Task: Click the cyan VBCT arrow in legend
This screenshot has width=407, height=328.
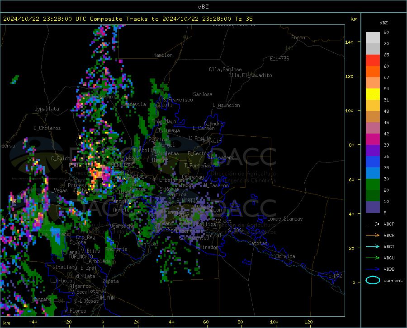Action: 373,246
